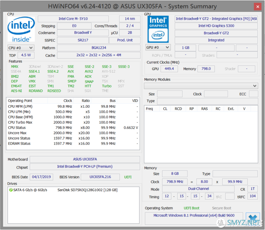Click the Dual-Channel mode field
The image size is (265, 230).
(x=198, y=189)
